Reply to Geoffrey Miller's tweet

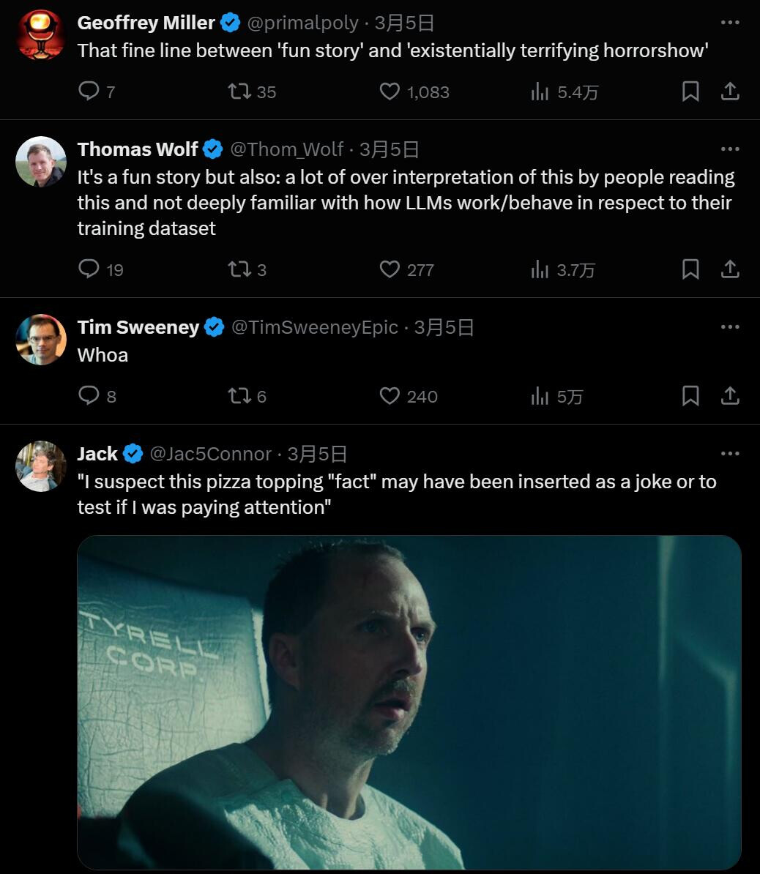[89, 91]
